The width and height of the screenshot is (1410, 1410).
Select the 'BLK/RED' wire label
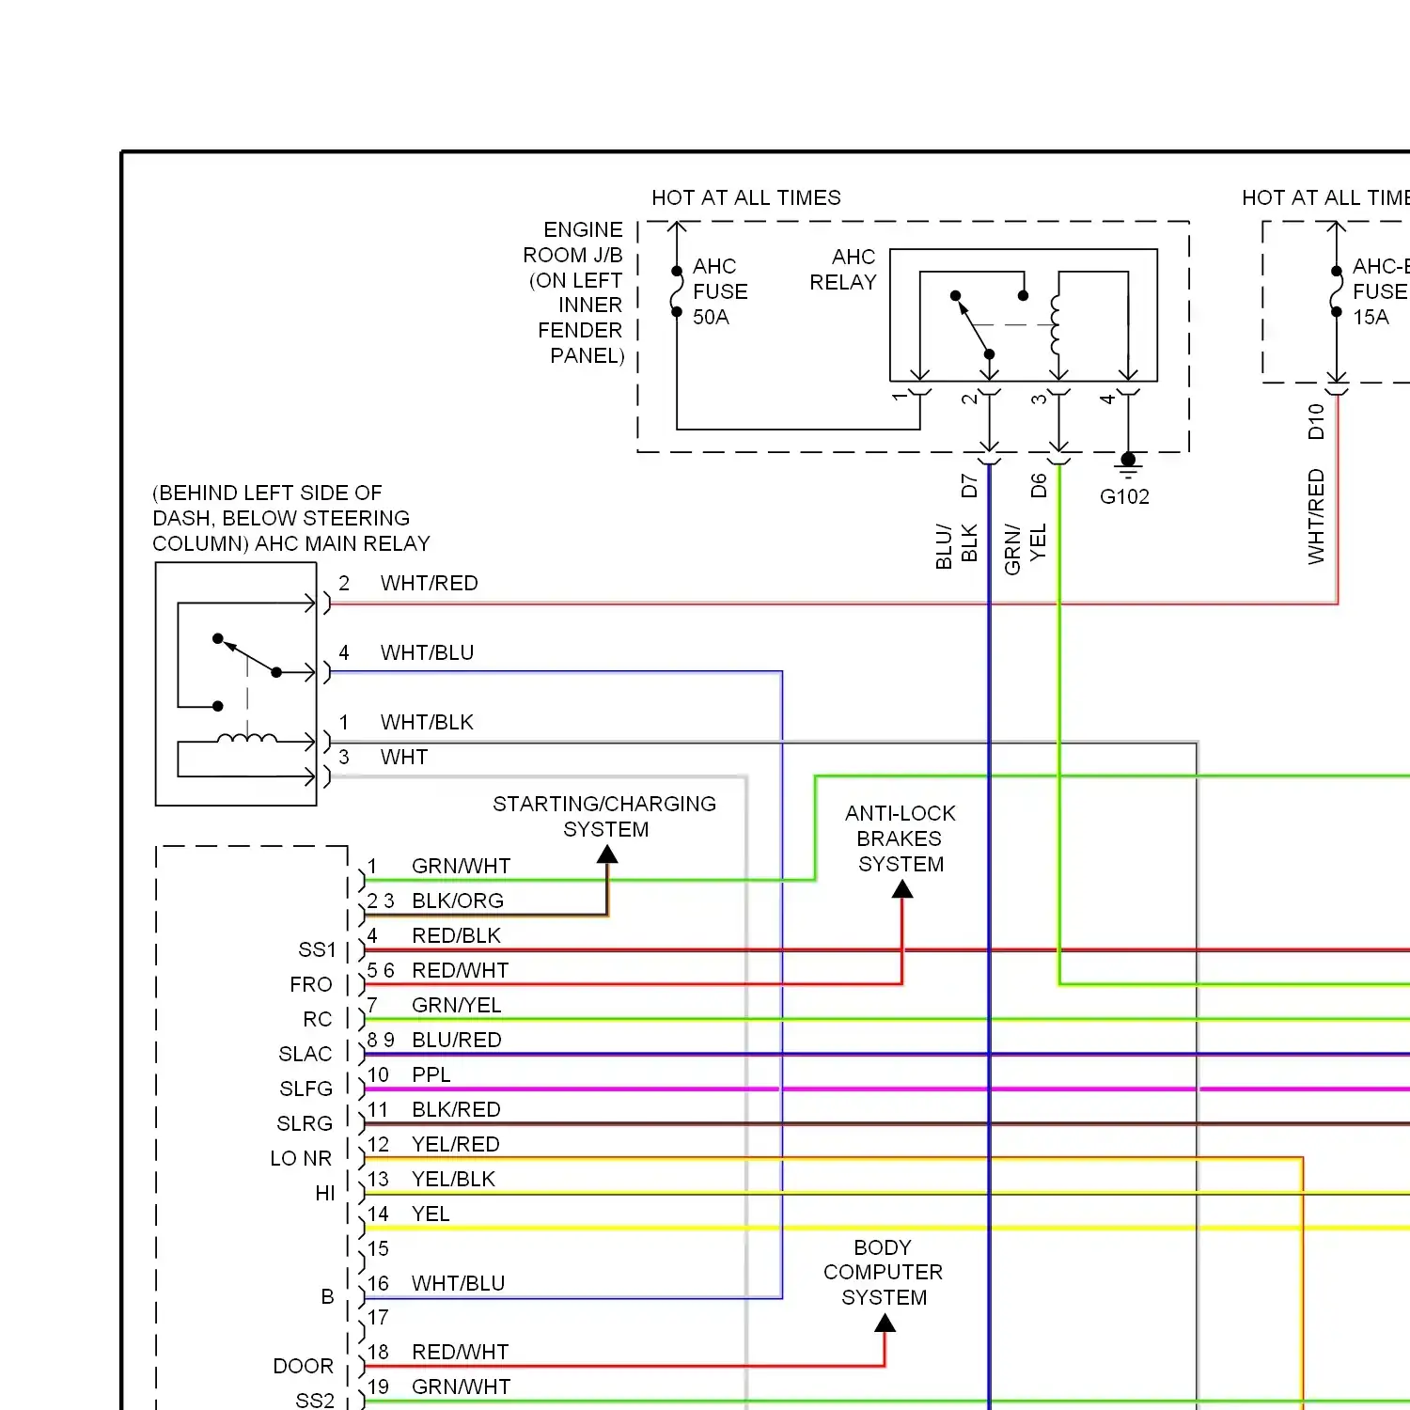(x=456, y=1109)
